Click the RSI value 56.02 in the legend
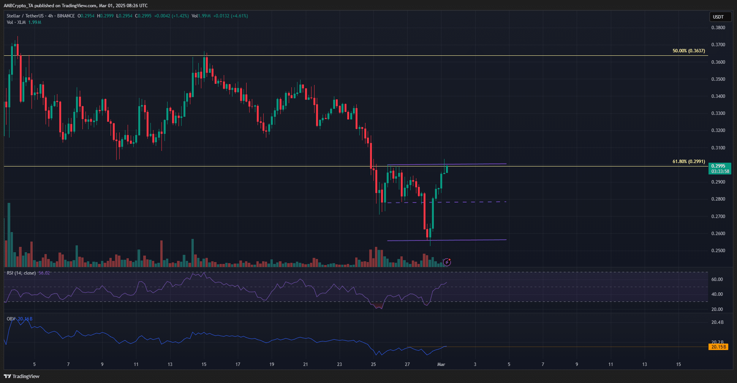 tap(44, 273)
